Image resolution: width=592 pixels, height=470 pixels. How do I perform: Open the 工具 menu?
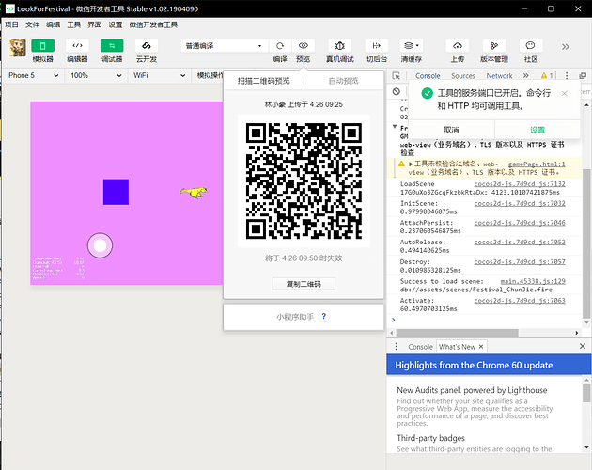[x=74, y=25]
